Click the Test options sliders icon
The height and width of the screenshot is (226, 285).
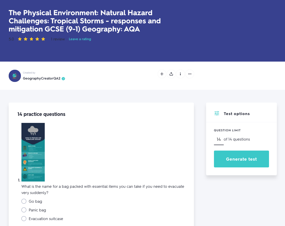(x=217, y=113)
